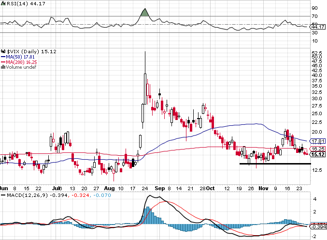Click the price axis label 40.0
The height and width of the screenshot is (240, 327).
click(x=317, y=75)
